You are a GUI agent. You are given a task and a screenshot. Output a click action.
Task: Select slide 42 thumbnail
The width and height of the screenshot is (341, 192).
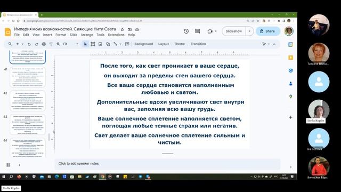pos(28,101)
